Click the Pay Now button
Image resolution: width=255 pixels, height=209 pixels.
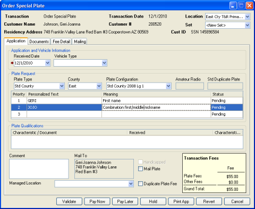pyautogui.click(x=97, y=202)
